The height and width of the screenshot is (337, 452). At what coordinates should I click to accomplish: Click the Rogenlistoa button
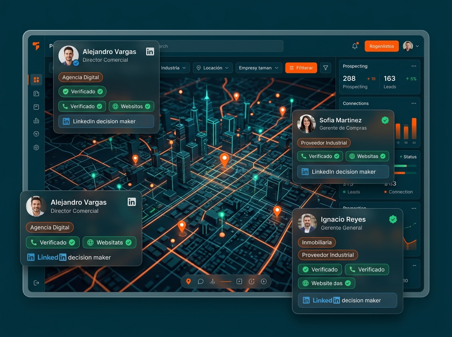click(382, 46)
